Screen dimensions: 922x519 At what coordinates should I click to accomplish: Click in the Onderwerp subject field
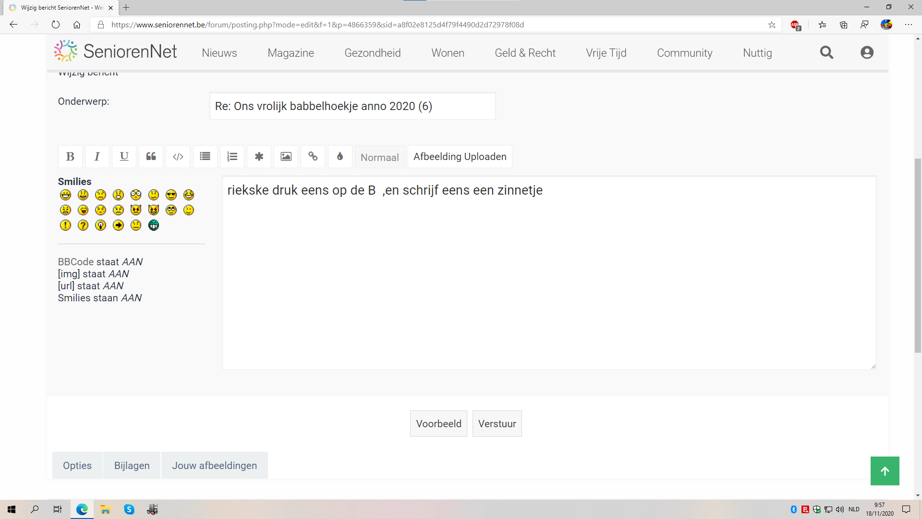click(352, 106)
